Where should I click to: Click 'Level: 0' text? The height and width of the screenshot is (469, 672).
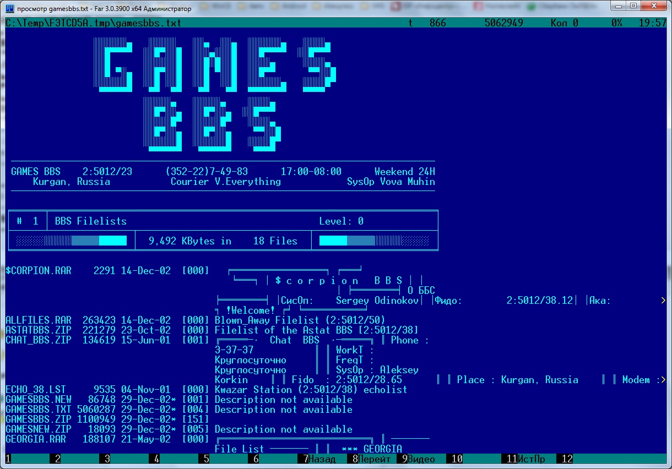[x=342, y=221]
